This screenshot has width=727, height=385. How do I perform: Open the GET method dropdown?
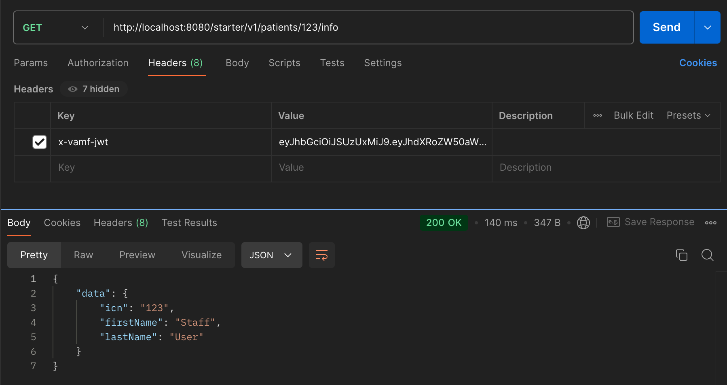point(56,27)
